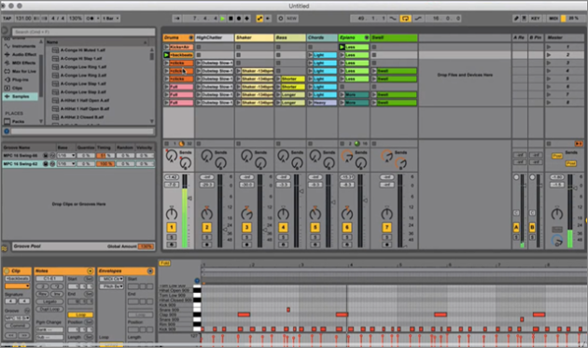588x348 pixels.
Task: Click the Timing value of MPC 16 Swing-62
Action: click(105, 164)
